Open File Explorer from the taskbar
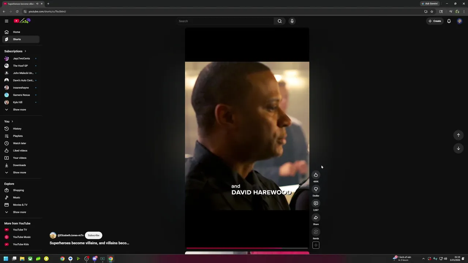The image size is (468, 263). pos(22,259)
